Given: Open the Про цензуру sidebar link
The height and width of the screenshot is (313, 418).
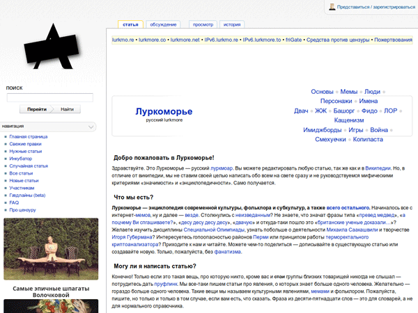Looking at the screenshot, I should point(23,210).
